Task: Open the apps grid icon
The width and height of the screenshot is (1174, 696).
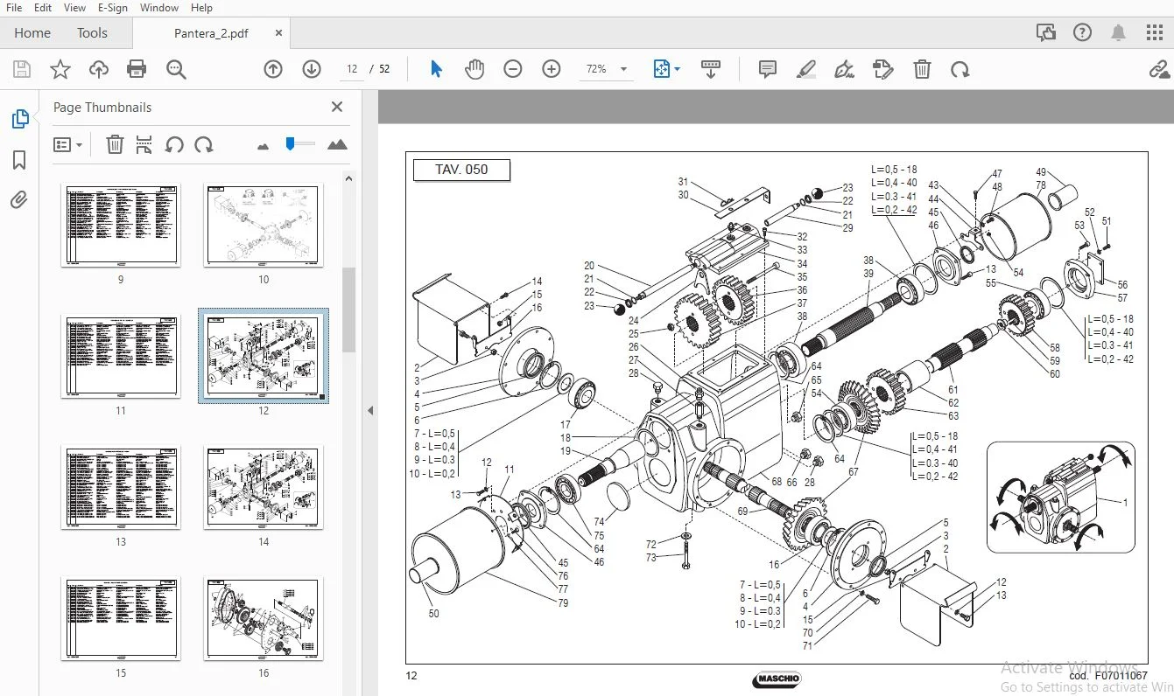Action: [x=1154, y=33]
